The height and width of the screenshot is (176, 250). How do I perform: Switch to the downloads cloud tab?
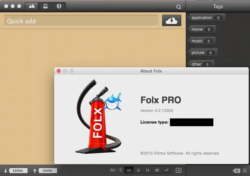(x=32, y=6)
